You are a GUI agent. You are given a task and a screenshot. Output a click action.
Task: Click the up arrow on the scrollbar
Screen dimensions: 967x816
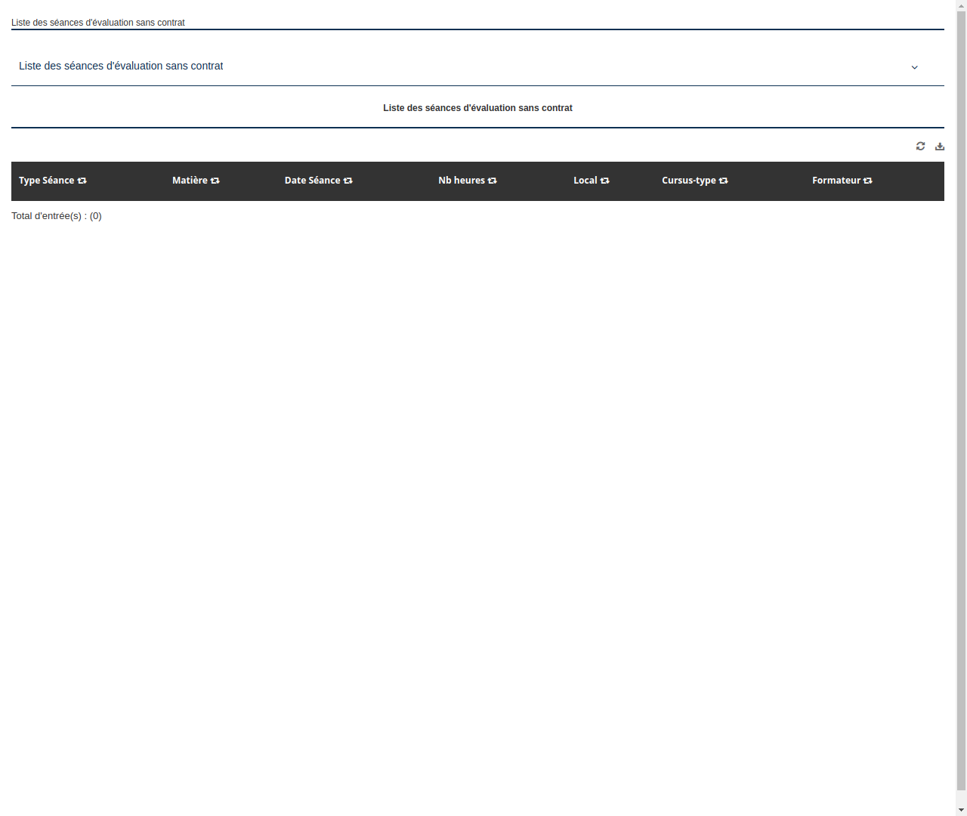961,5
